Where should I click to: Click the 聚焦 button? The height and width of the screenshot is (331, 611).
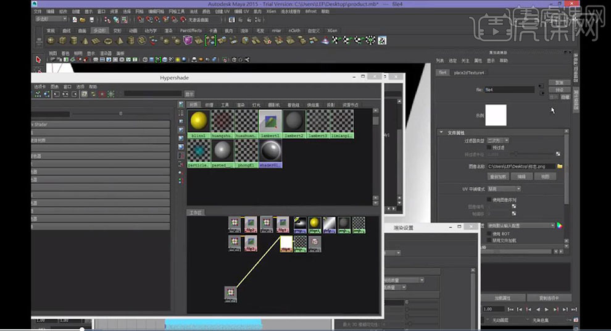coord(560,83)
